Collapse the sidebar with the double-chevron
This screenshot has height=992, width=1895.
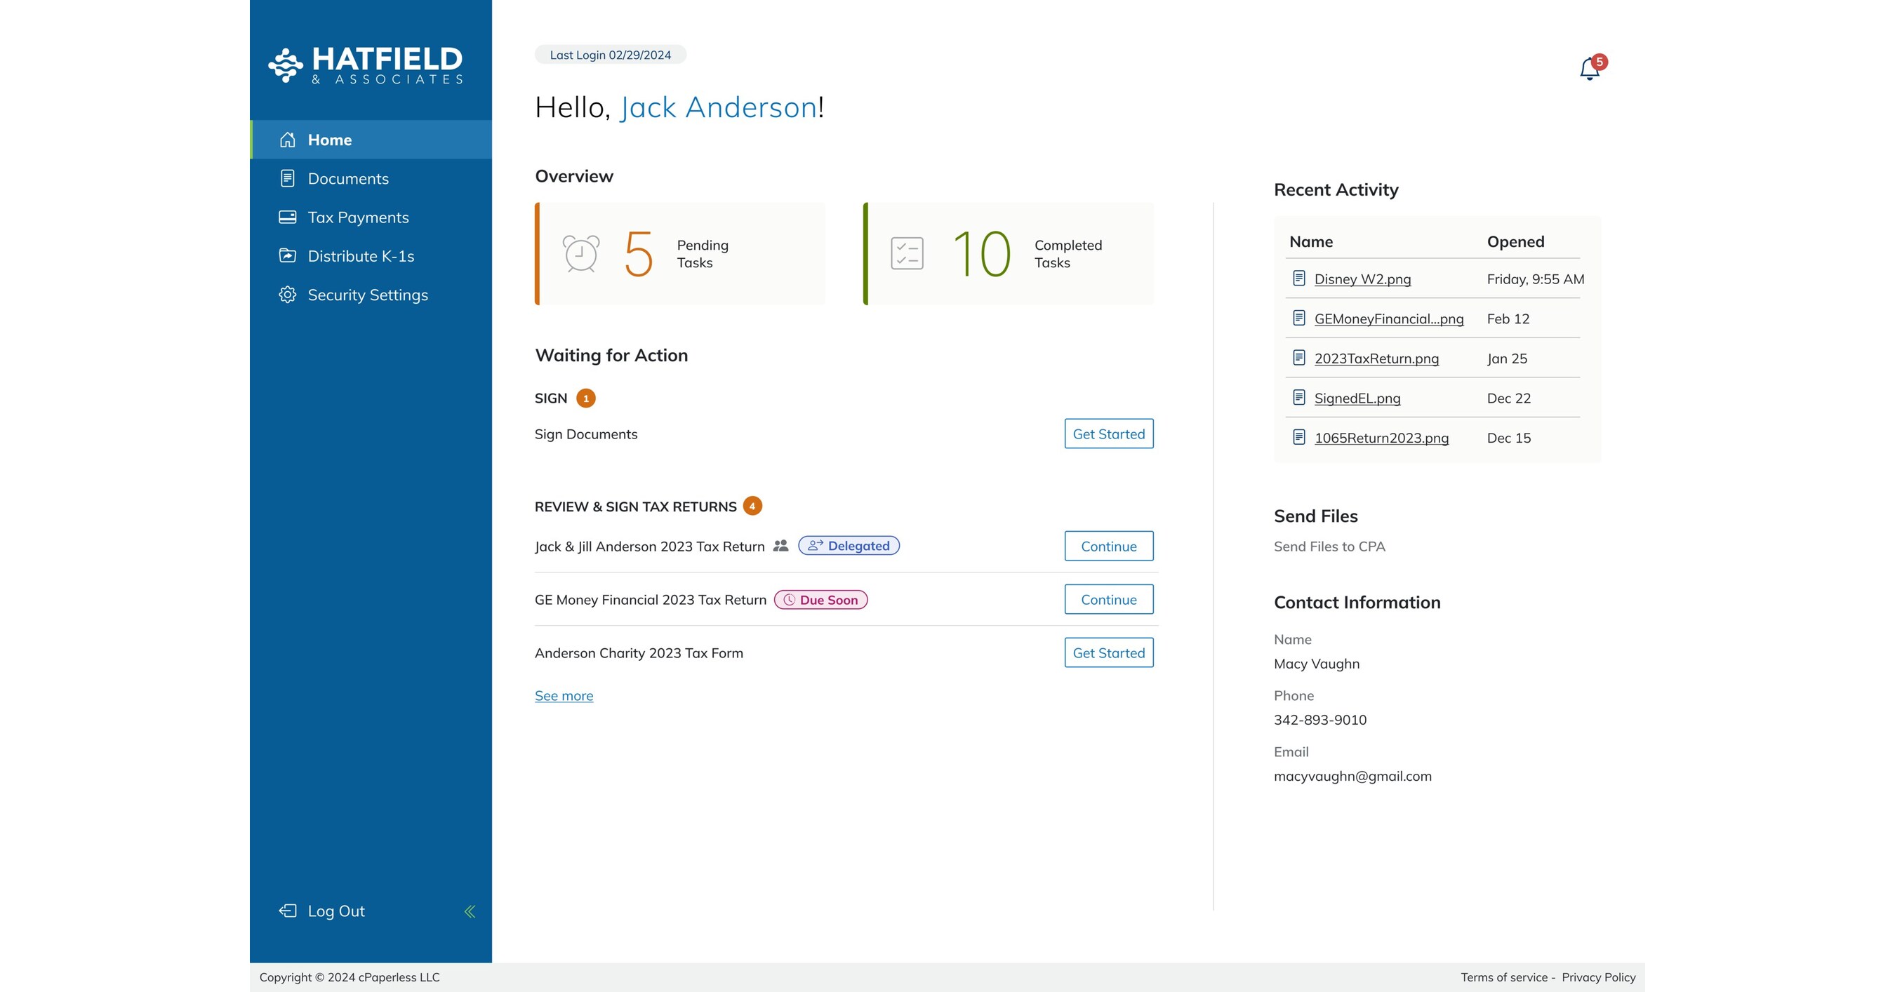pyautogui.click(x=470, y=911)
